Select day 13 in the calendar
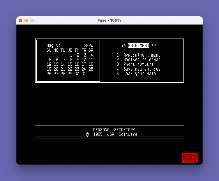 coord(56,65)
